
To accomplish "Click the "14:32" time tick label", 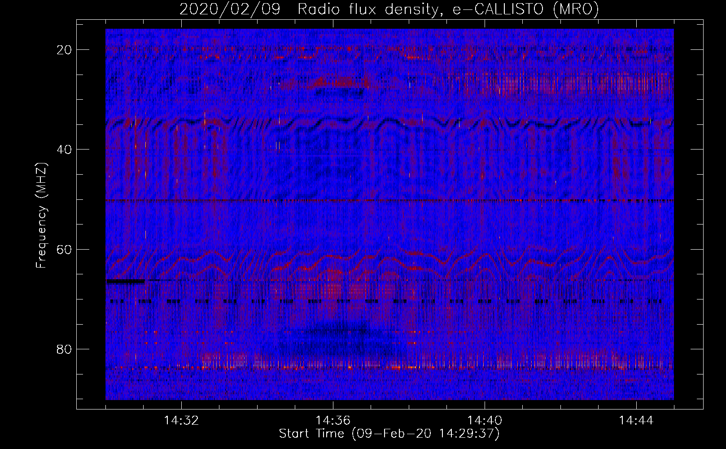I will [182, 421].
